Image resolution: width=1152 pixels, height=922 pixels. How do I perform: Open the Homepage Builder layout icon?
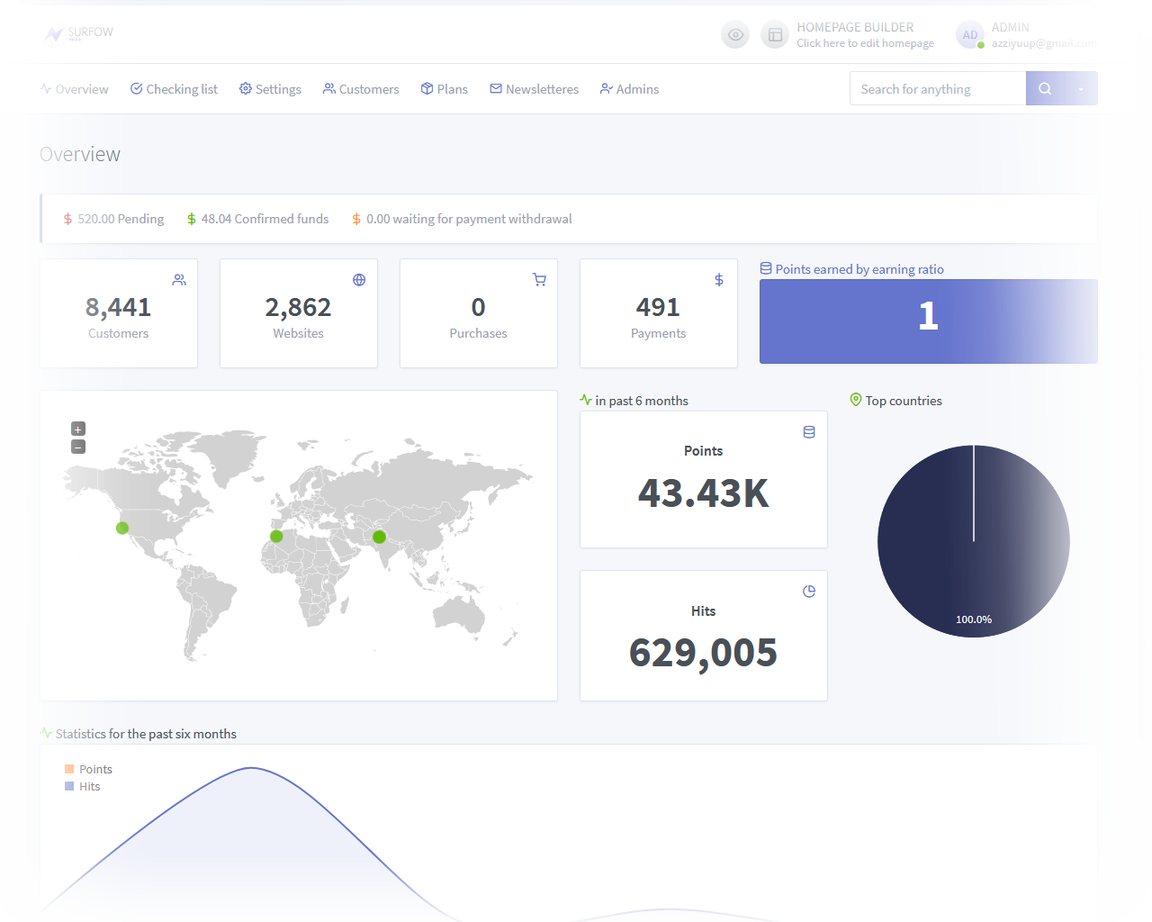[775, 35]
